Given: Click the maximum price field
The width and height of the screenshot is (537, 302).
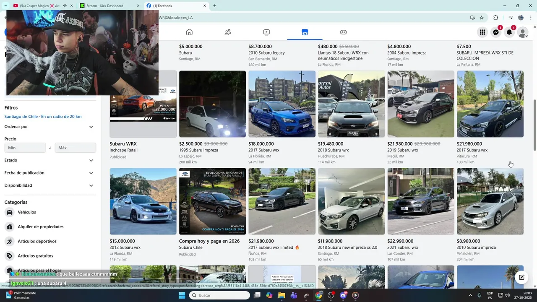Looking at the screenshot, I should pyautogui.click(x=76, y=148).
